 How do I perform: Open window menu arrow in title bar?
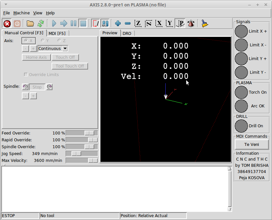[6, 5]
